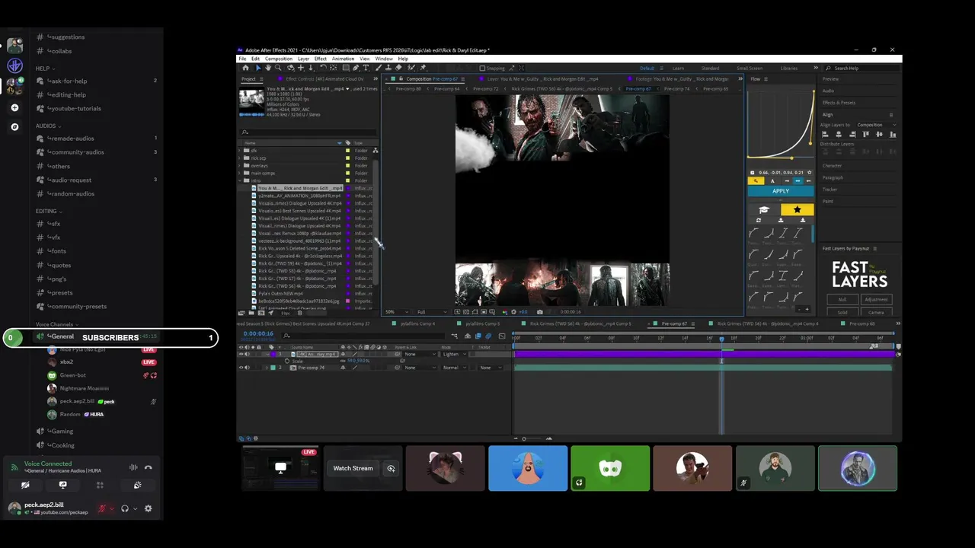
Task: Select the Pen tool
Action: pyautogui.click(x=356, y=68)
